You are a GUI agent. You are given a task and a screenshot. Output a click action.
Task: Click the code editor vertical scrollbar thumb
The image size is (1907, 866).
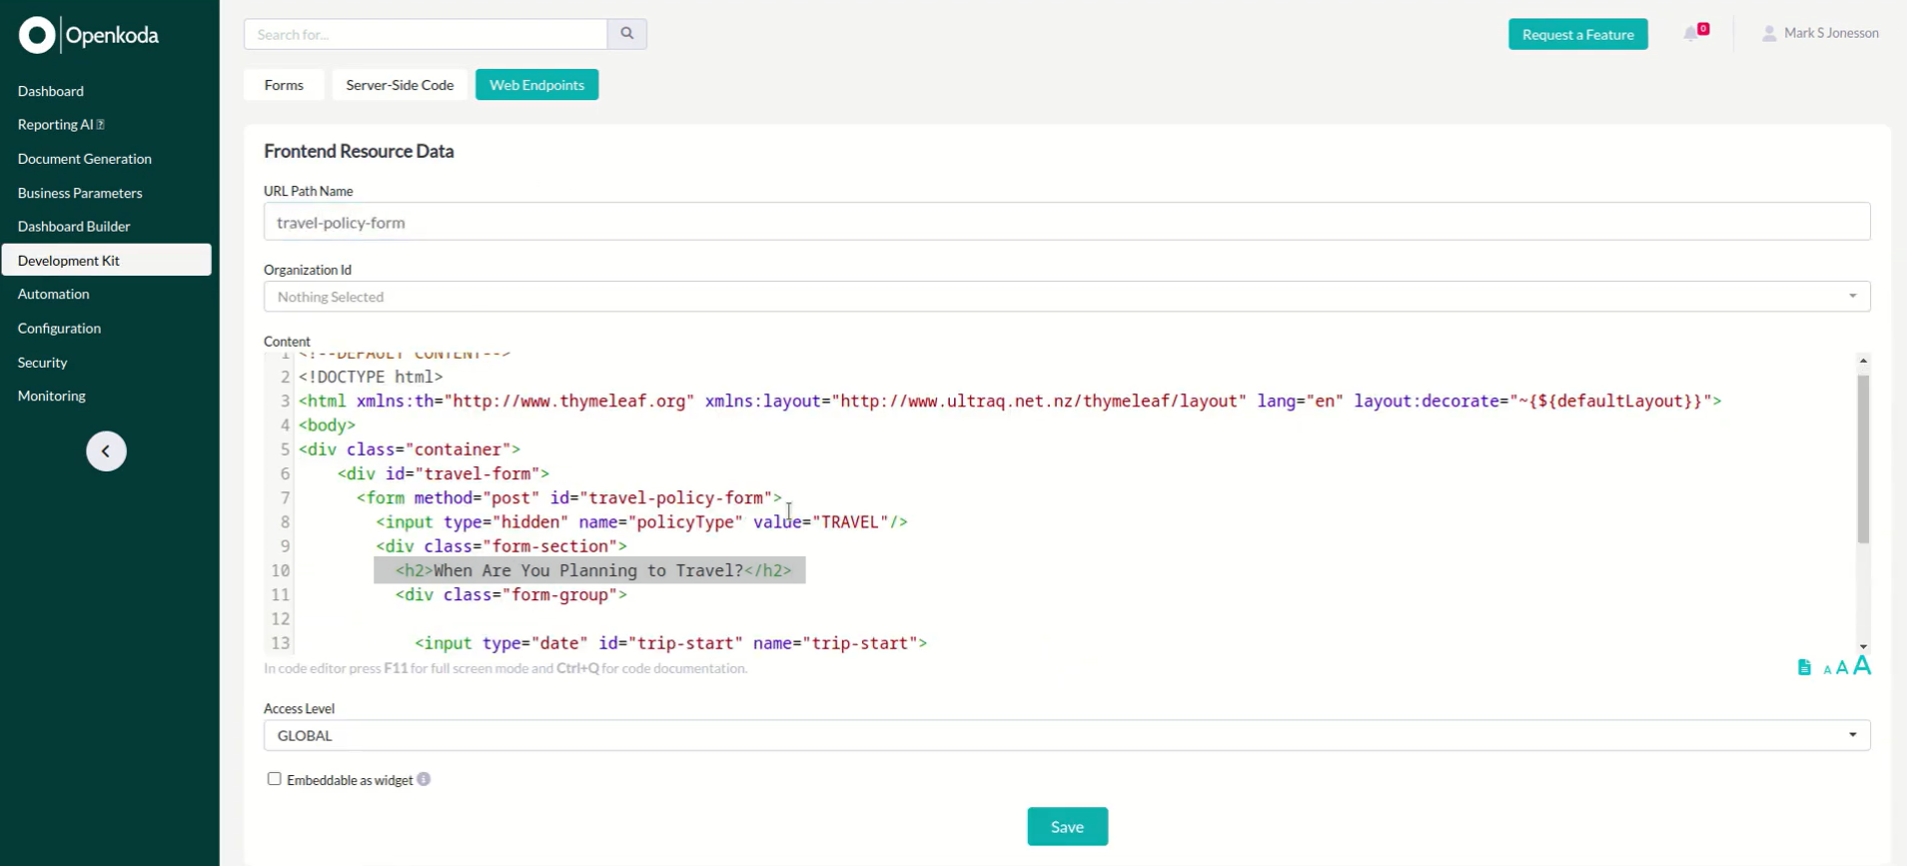[1863, 458]
